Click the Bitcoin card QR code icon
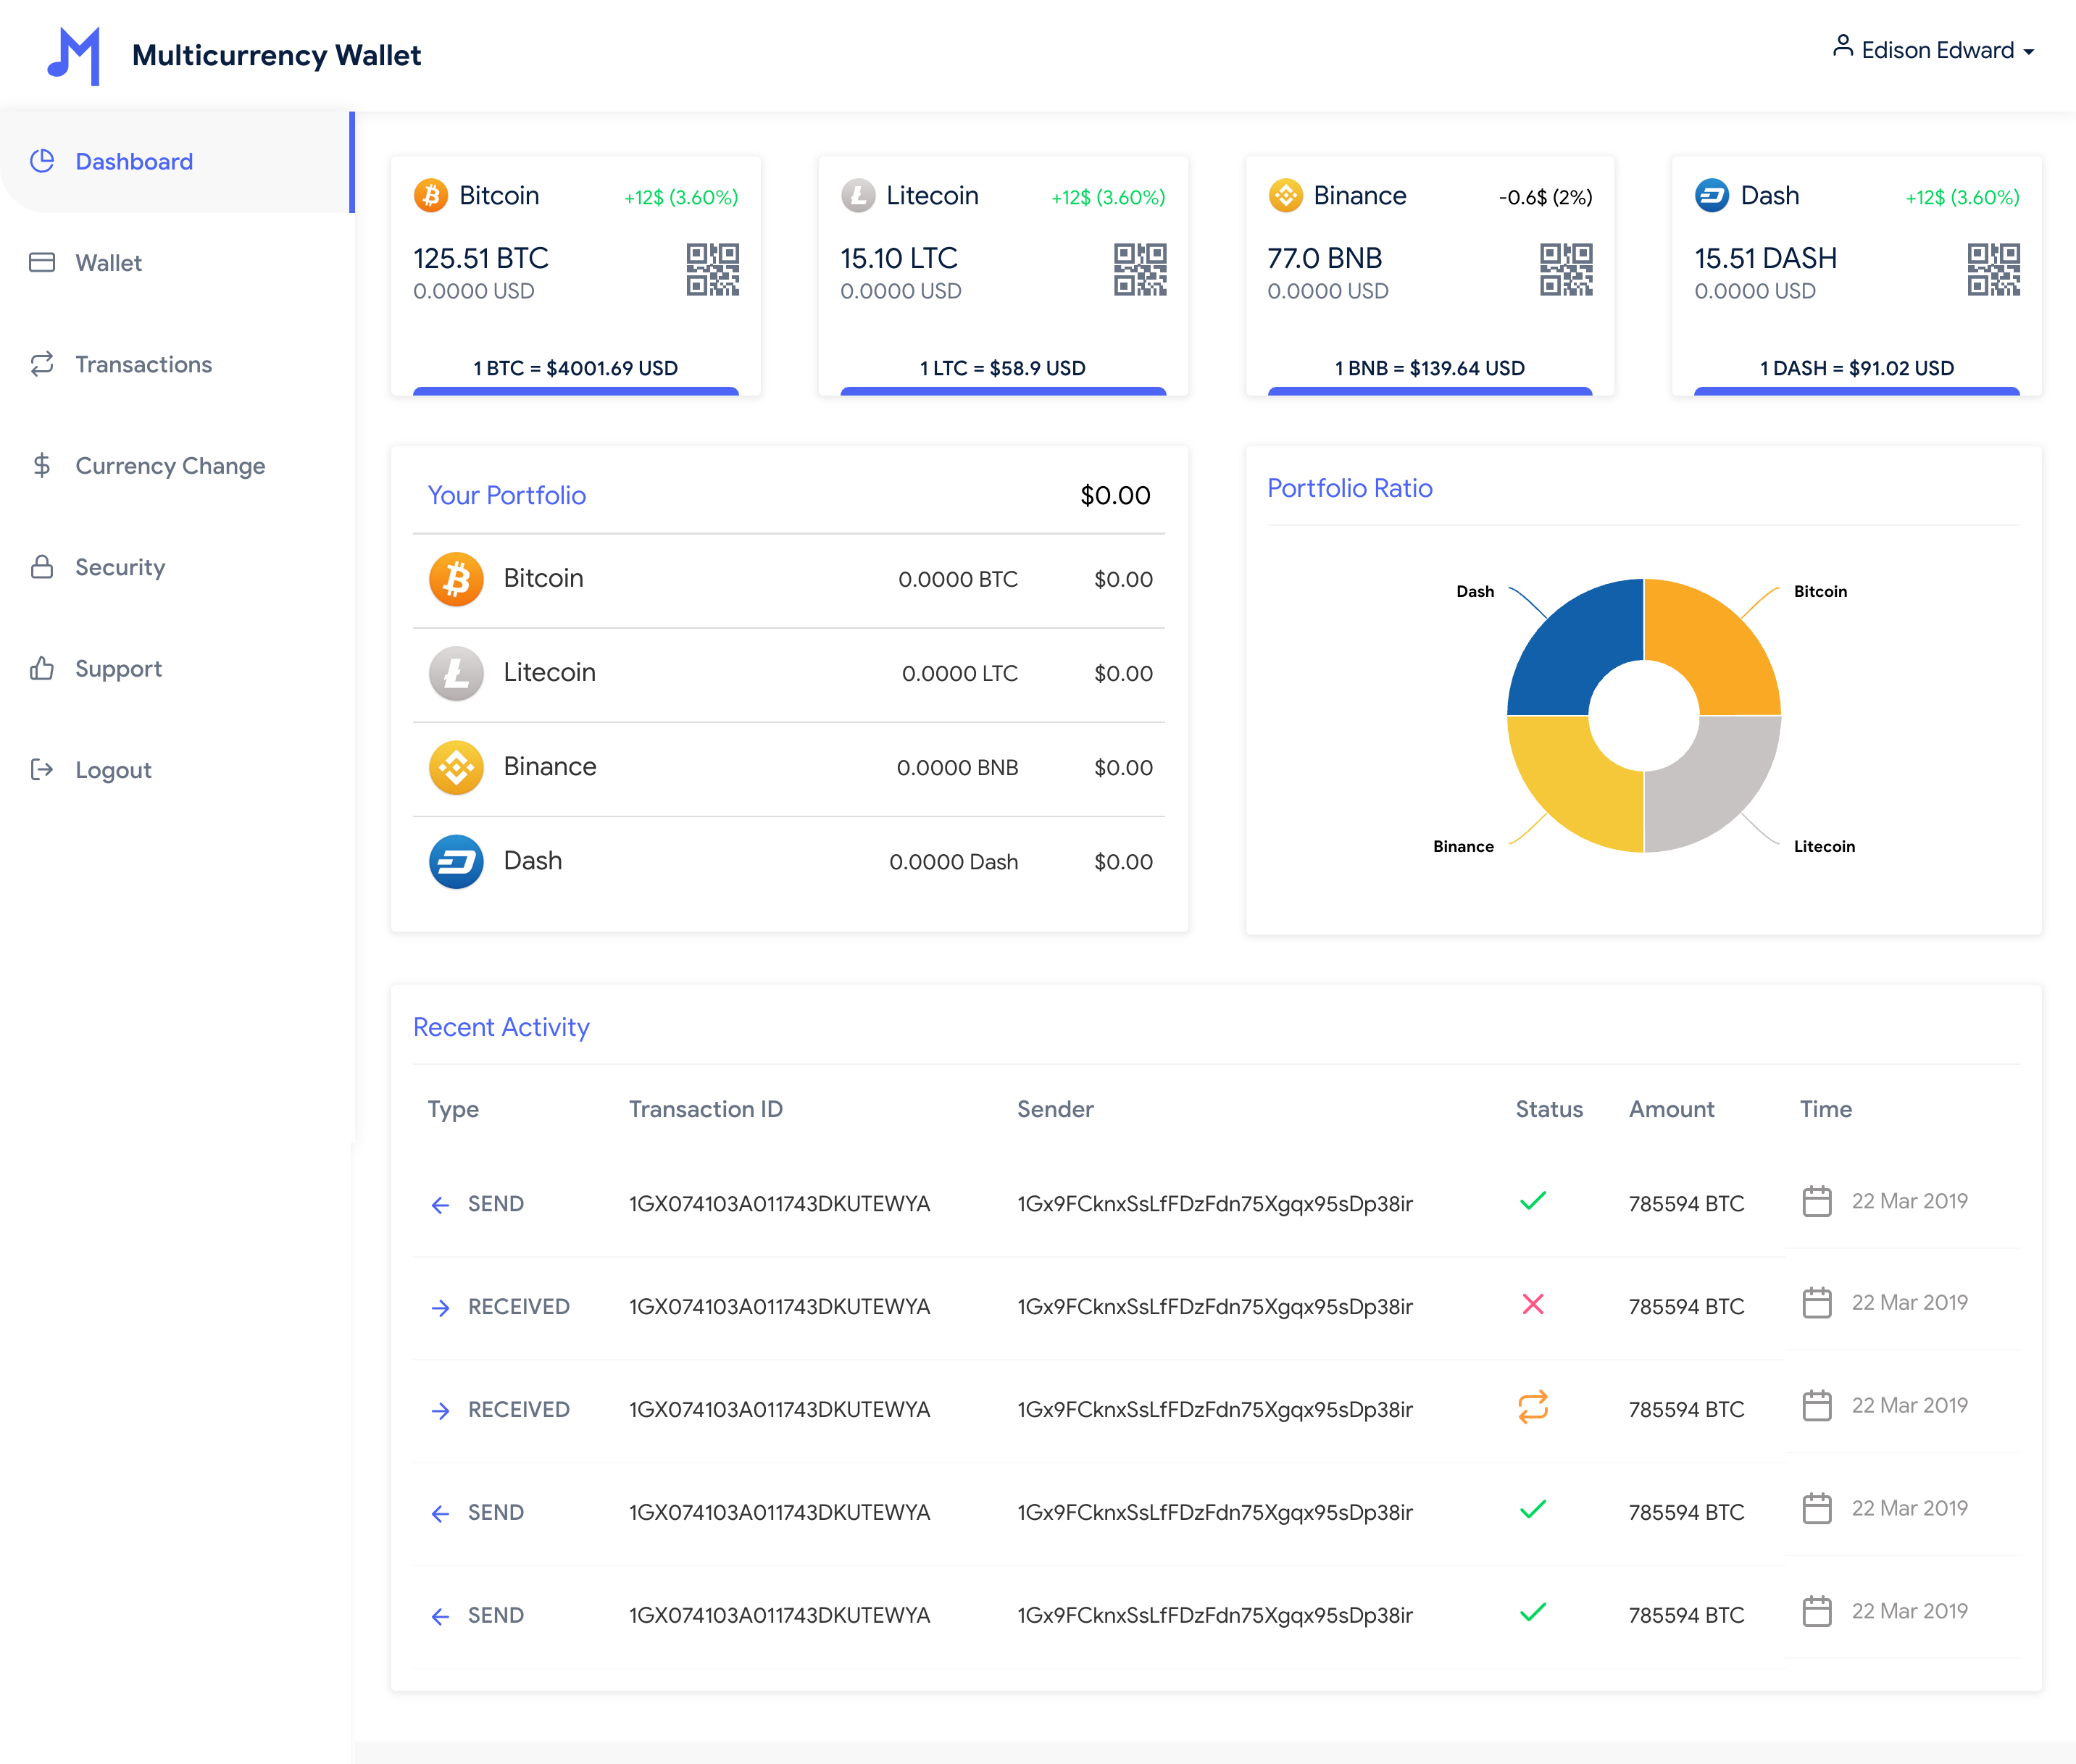2076x1764 pixels. (712, 270)
